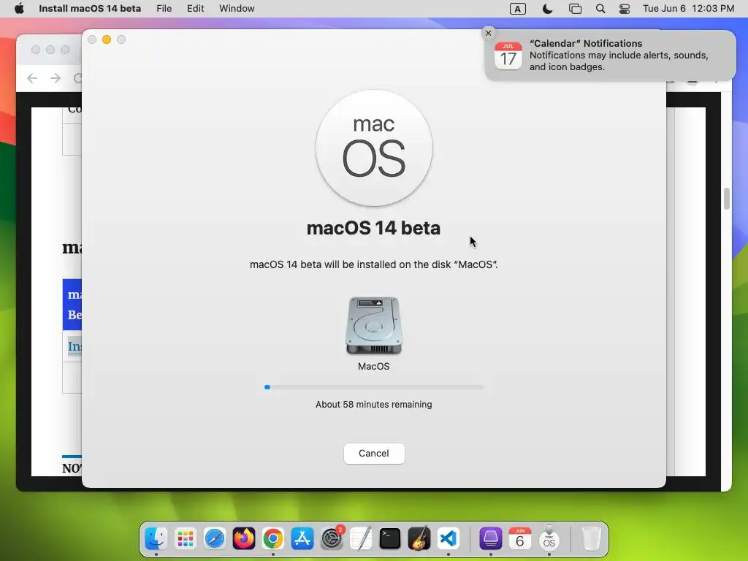Screen dimensions: 748x561
Task: Open System Settings from the Dock
Action: click(332, 538)
